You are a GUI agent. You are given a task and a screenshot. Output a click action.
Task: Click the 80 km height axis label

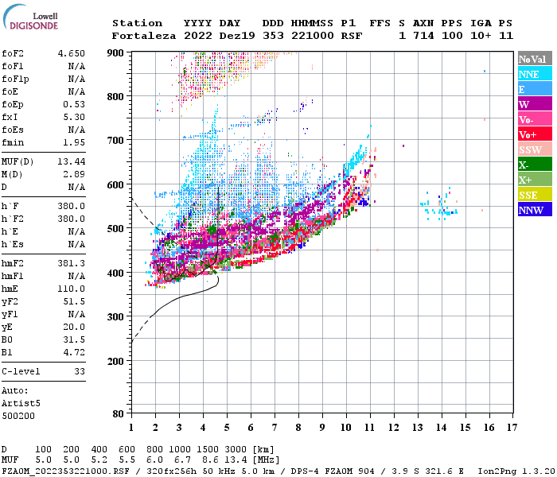pos(118,414)
